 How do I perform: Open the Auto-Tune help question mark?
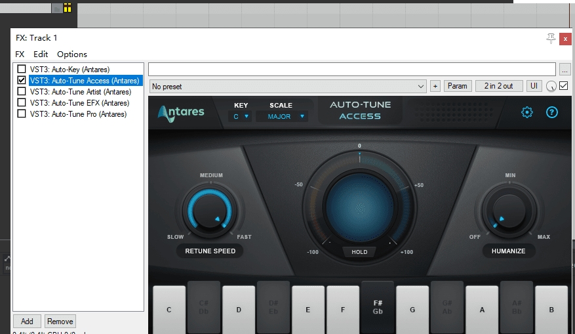tap(551, 112)
